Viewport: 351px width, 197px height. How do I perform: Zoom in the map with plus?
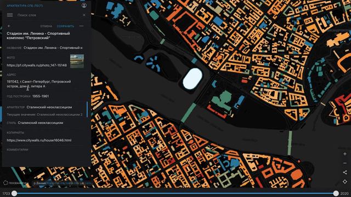[345, 154]
